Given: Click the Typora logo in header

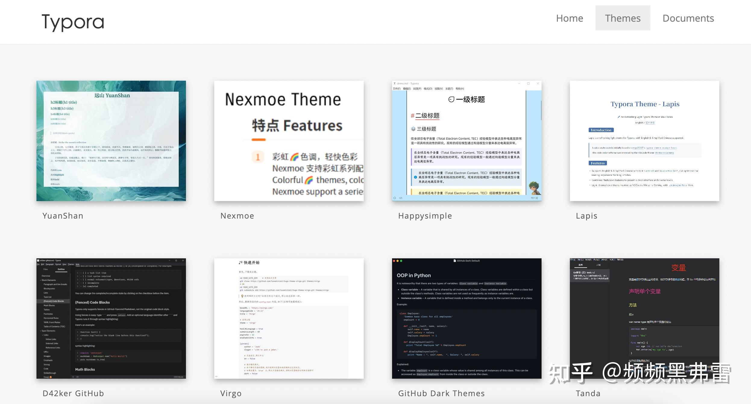Looking at the screenshot, I should click(x=73, y=22).
